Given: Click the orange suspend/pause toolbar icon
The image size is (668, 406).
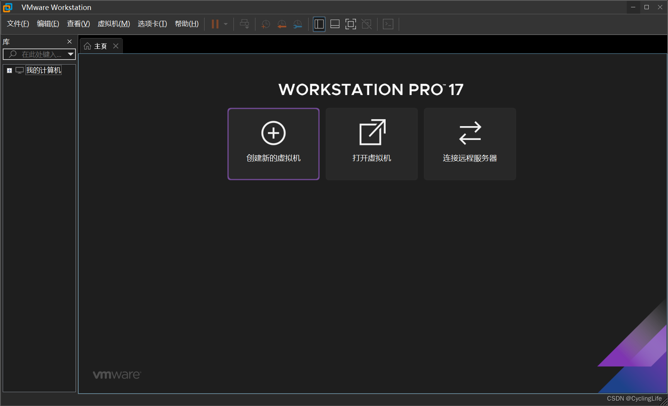Looking at the screenshot, I should pos(215,24).
